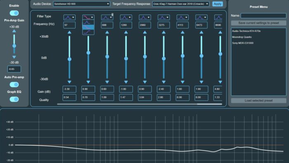The height and width of the screenshot is (163, 289).
Task: Open the filter type dropdown for 2060 Hz
Action: [x=145, y=17]
